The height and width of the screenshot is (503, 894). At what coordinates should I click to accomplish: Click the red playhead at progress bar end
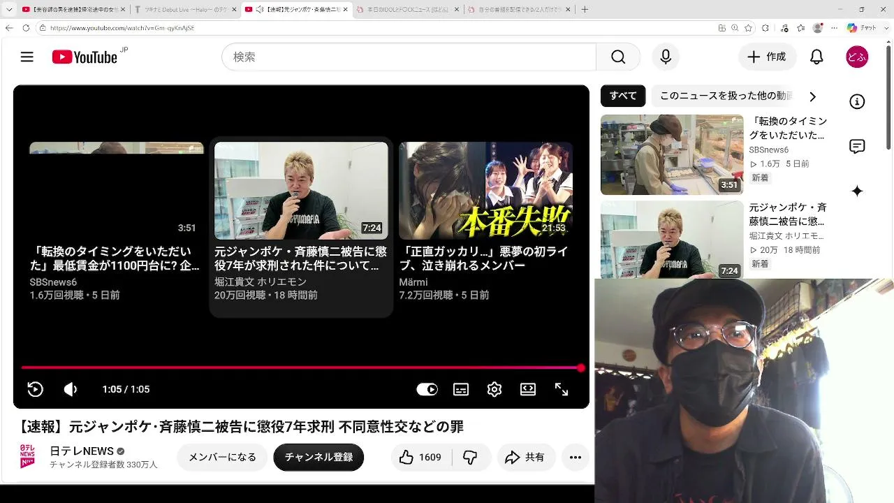click(581, 367)
